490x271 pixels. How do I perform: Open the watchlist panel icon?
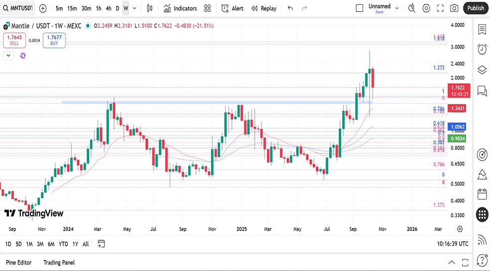tap(482, 29)
